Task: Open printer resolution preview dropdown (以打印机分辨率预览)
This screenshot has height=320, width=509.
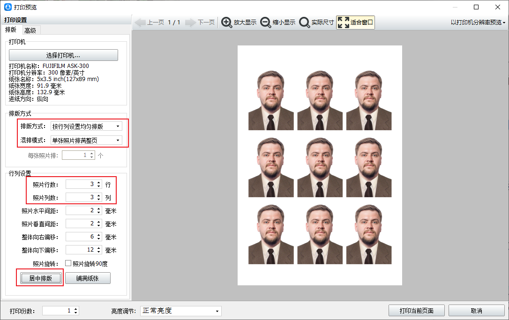Action: (x=478, y=22)
